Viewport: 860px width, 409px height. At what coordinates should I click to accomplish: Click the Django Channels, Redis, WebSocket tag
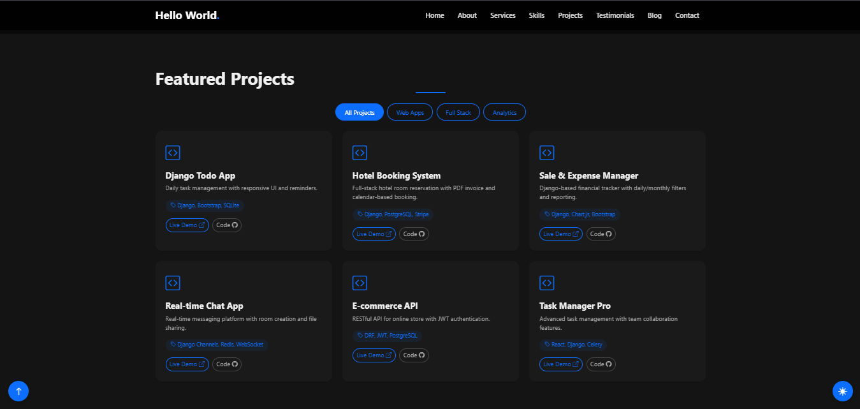(217, 345)
